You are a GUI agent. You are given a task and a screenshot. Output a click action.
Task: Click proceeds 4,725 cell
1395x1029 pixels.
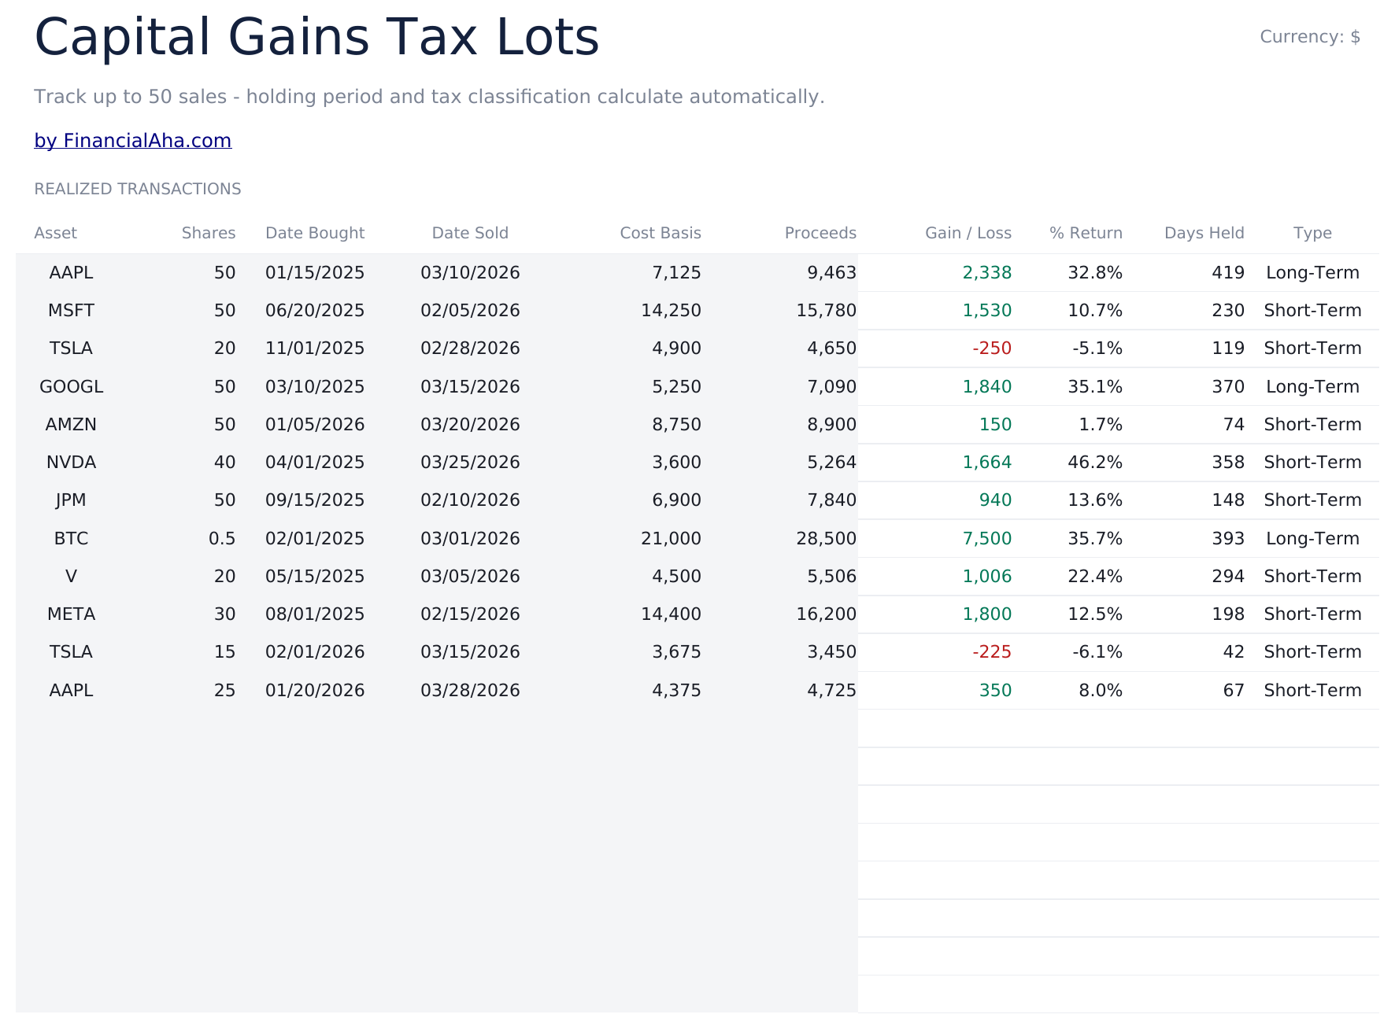point(831,691)
